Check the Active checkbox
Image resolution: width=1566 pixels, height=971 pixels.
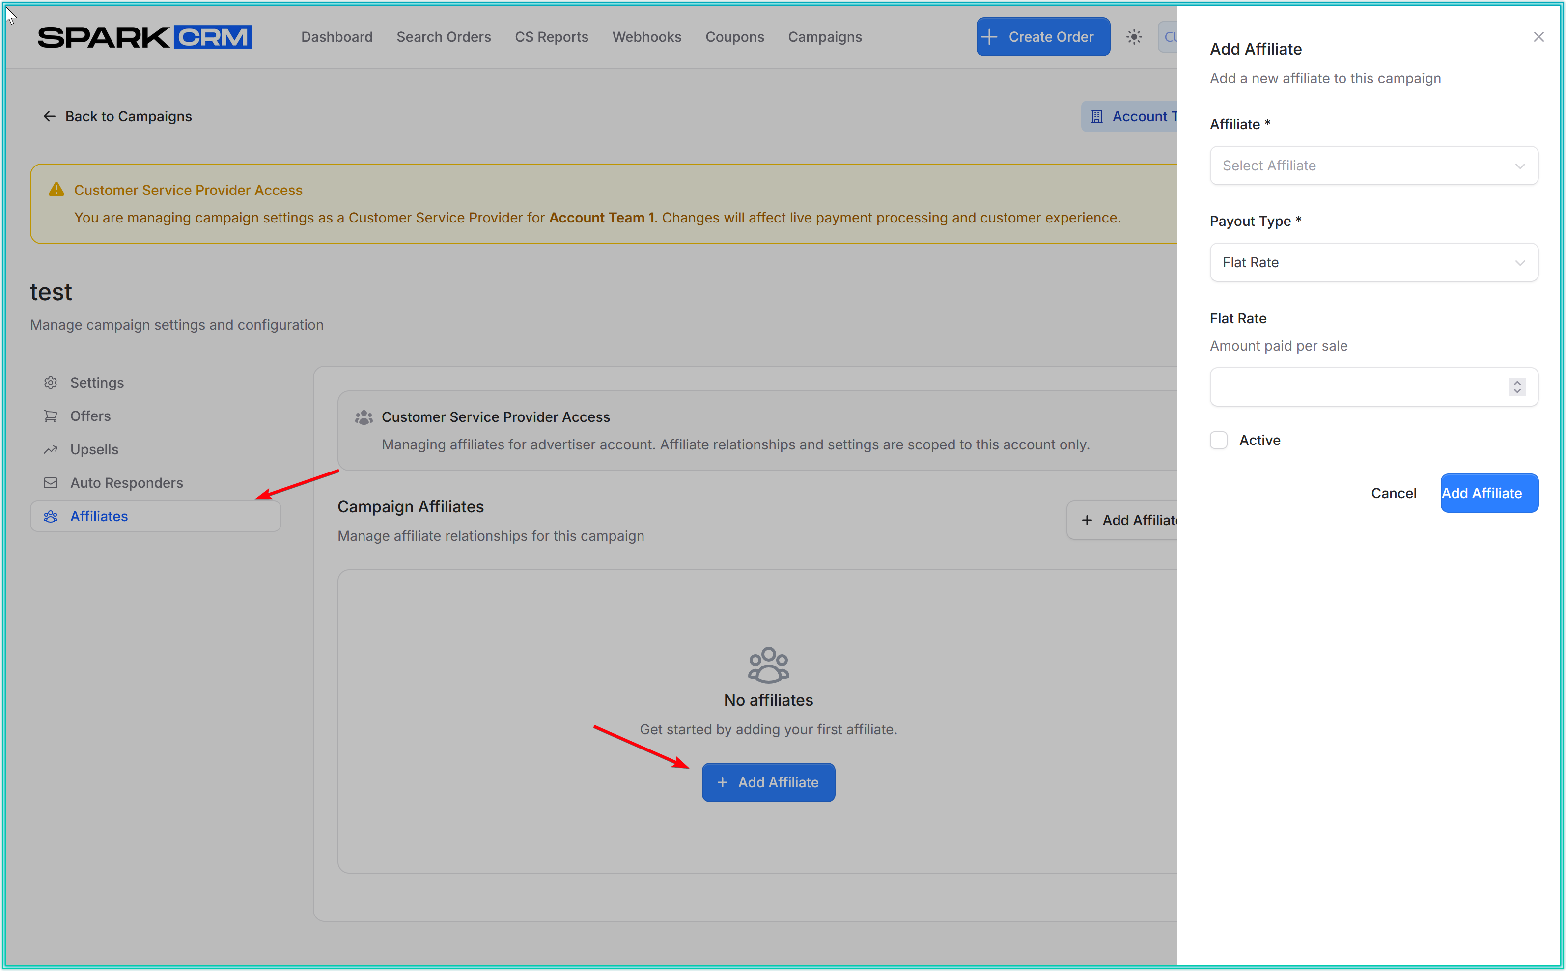[1219, 441]
